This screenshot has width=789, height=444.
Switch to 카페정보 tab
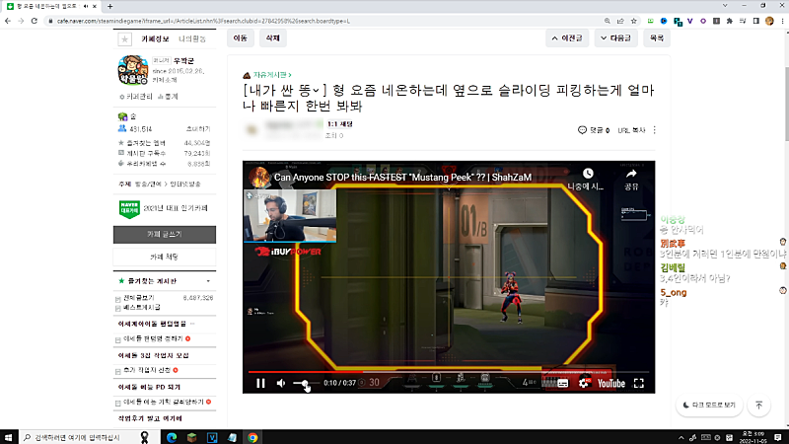(x=155, y=38)
